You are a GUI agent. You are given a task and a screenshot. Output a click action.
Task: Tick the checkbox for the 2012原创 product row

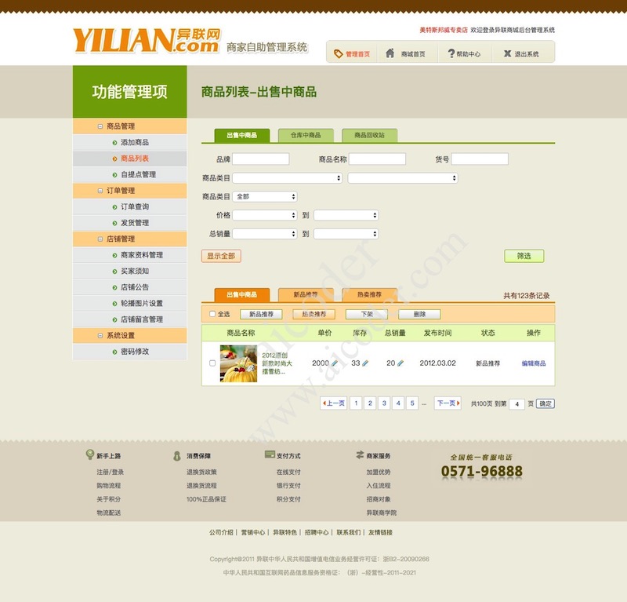(x=211, y=363)
